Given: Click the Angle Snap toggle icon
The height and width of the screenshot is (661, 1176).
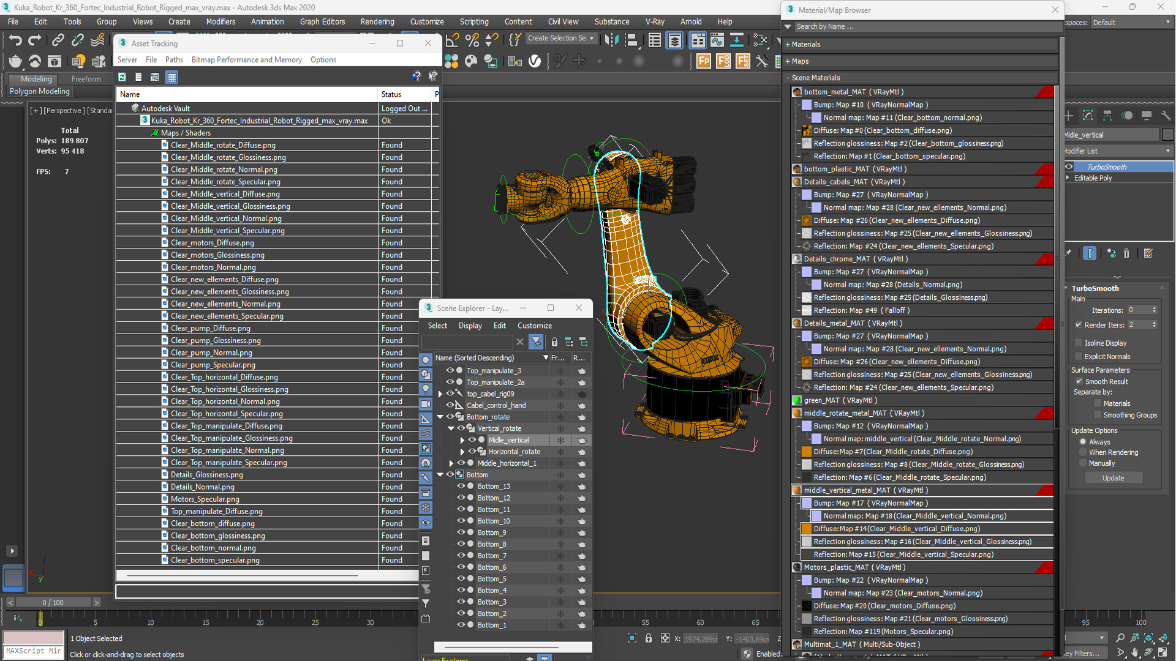Looking at the screenshot, I should 453,40.
